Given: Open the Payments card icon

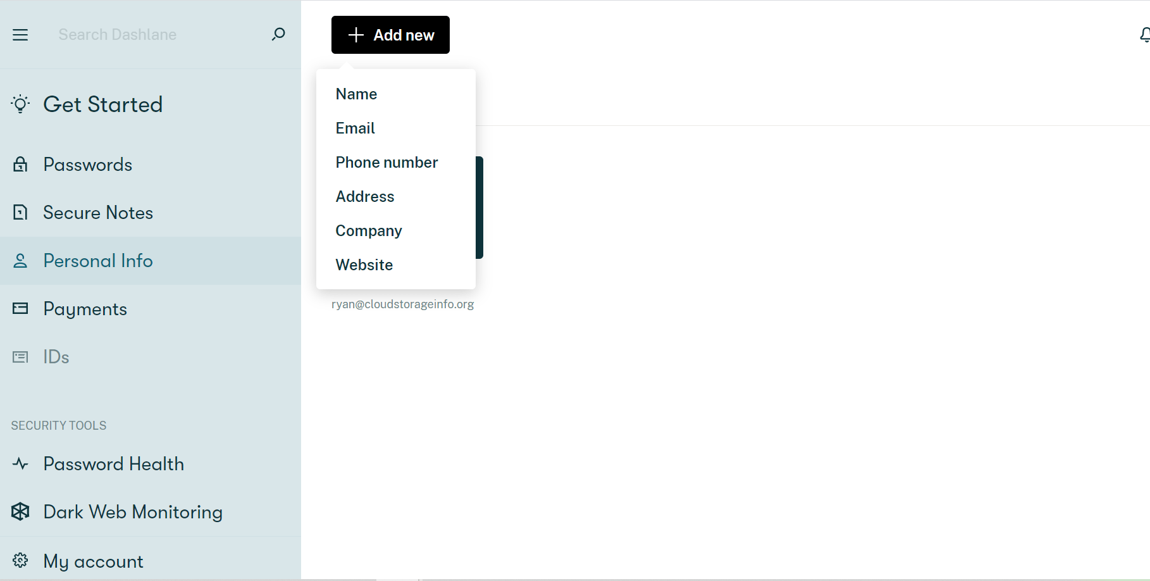Looking at the screenshot, I should [20, 309].
